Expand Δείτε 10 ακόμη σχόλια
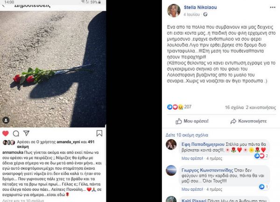Screen dimensions: 280x202 click(x=187, y=135)
